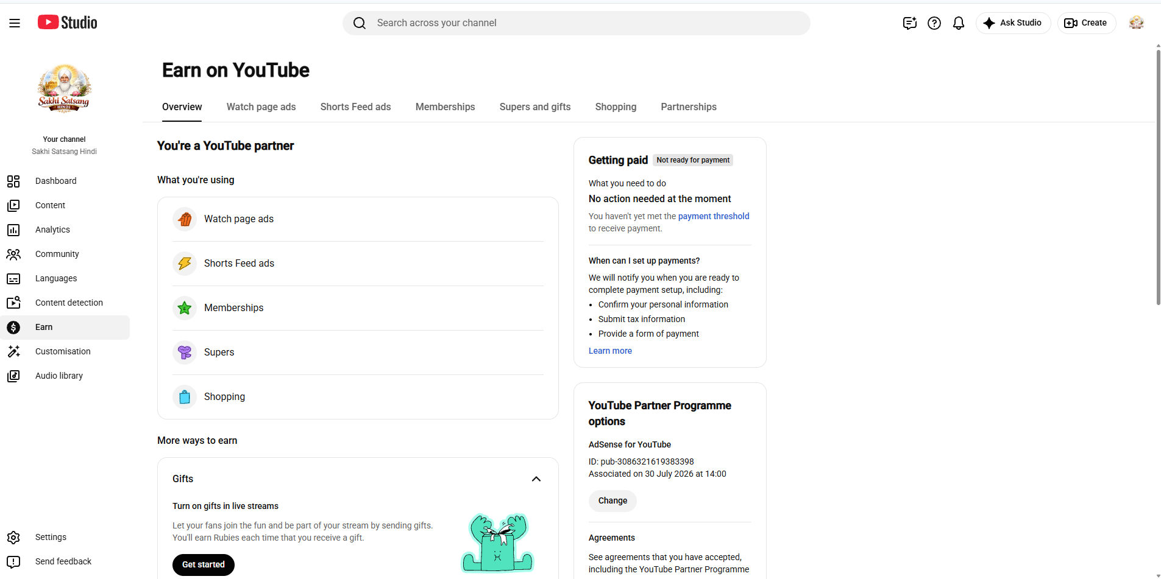
Task: Open Languages in the sidebar
Action: pos(65,279)
